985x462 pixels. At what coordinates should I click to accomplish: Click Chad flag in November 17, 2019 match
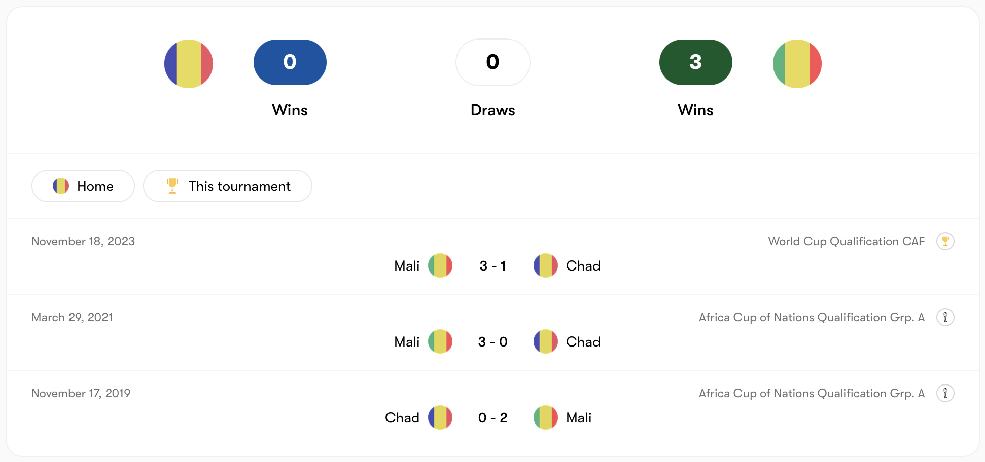pyautogui.click(x=440, y=417)
